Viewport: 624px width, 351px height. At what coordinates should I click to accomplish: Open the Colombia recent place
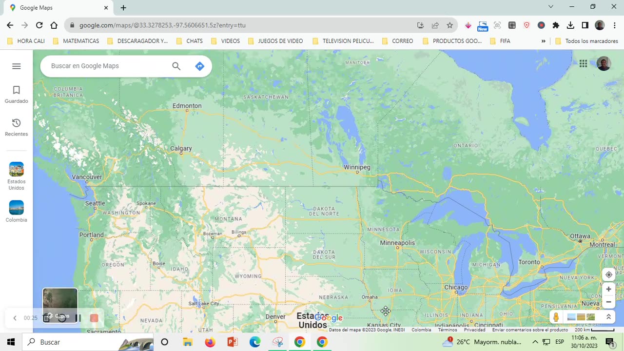(x=16, y=211)
